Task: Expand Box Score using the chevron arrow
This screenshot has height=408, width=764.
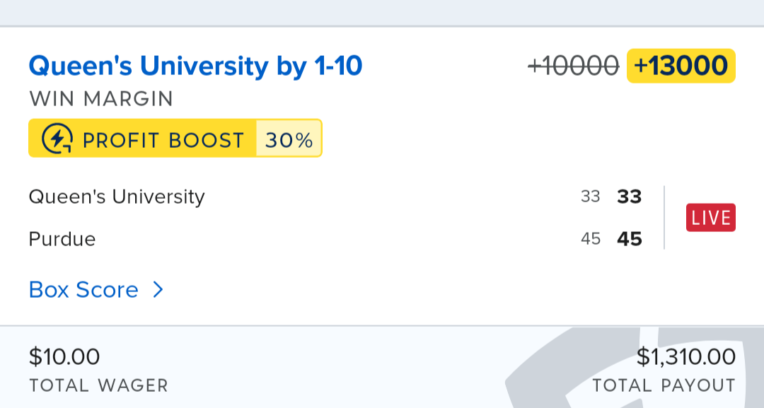Action: coord(158,290)
